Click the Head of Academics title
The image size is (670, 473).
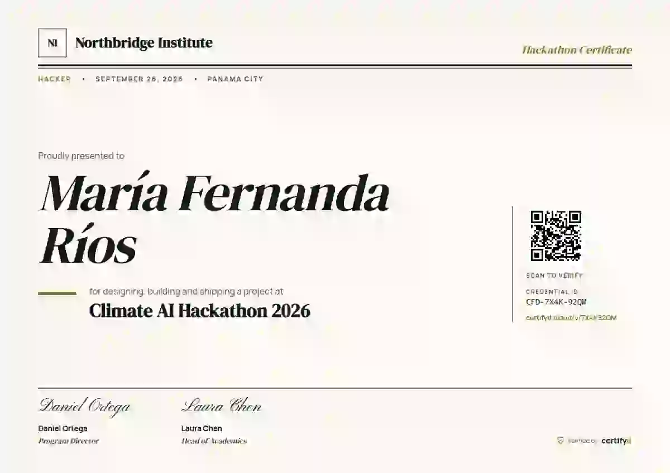(214, 441)
